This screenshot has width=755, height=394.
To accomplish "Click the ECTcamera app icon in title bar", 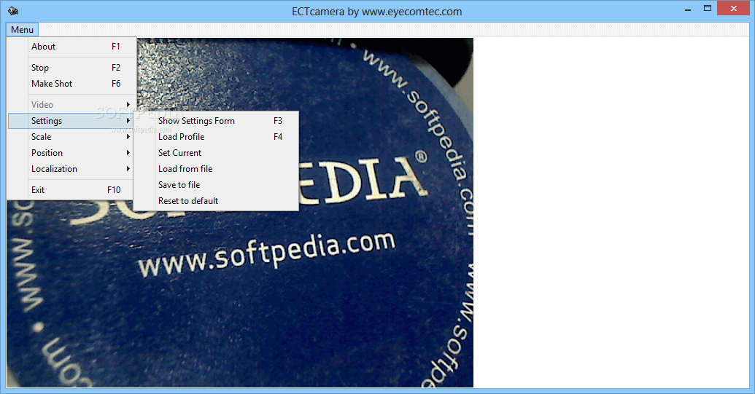I will click(13, 11).
